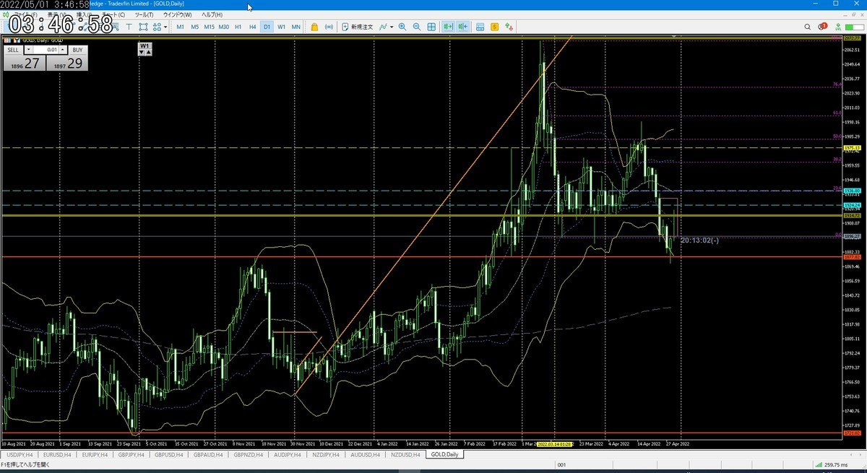Viewport: 867px width, 473px height.
Task: Select the text label drawing tool
Action: pos(129,27)
